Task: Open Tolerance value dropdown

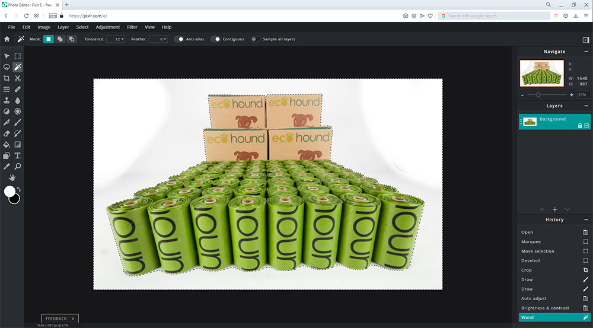Action: 116,39
